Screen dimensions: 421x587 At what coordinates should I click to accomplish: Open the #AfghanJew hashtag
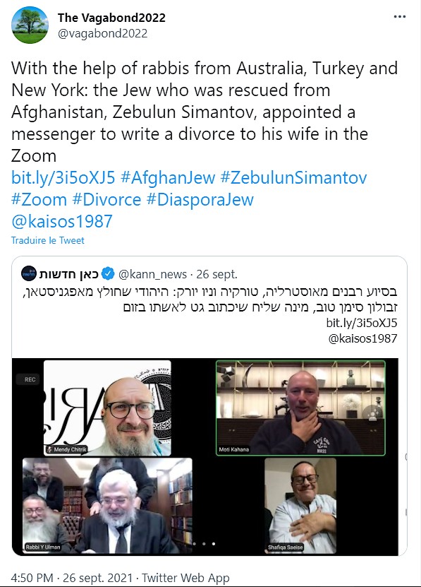coord(168,177)
